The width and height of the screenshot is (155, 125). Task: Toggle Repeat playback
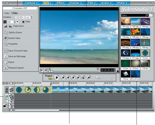point(83,78)
